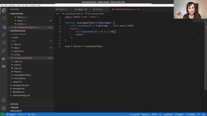This screenshot has height=116, width=207.
Task: Expand the node_modules folder
Action: click(x=31, y=34)
